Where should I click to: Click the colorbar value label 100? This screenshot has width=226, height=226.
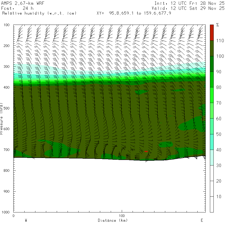pyautogui.click(x=220, y=56)
